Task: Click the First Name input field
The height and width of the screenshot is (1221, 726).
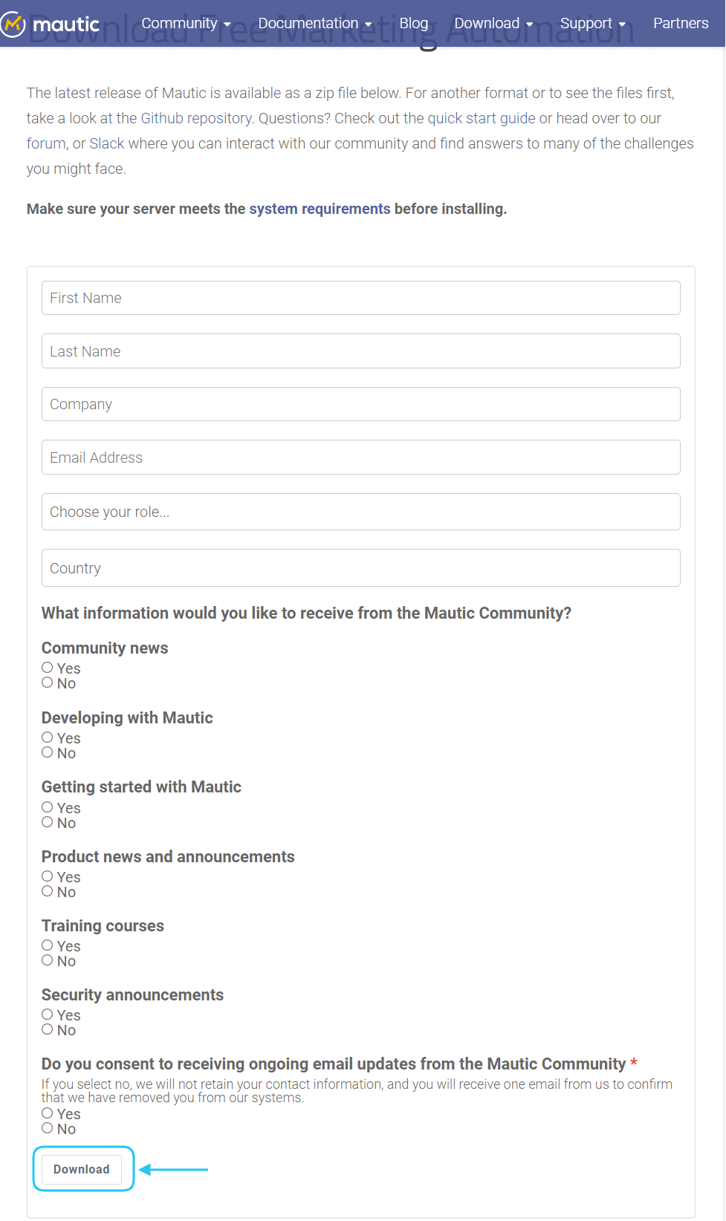Action: click(x=361, y=298)
